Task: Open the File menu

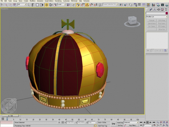Action: 2,1
